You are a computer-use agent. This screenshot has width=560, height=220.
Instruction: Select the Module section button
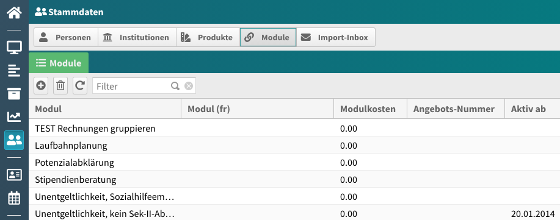[x=268, y=37]
